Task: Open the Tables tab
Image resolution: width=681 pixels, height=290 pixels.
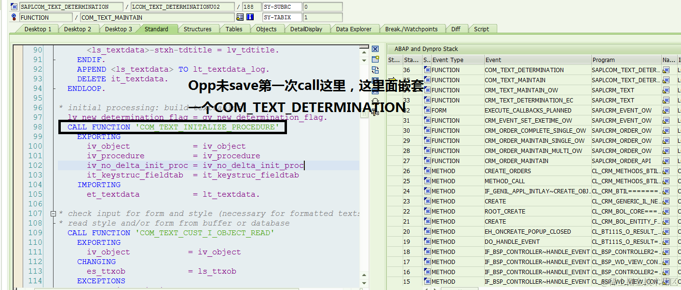Action: point(234,29)
